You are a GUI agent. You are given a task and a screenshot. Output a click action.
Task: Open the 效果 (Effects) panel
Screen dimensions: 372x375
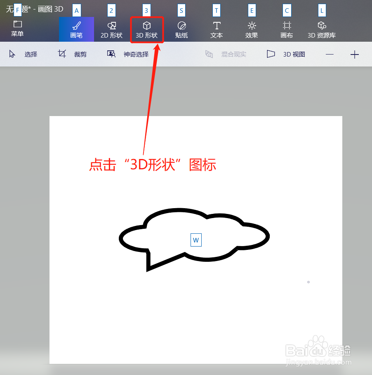252,29
